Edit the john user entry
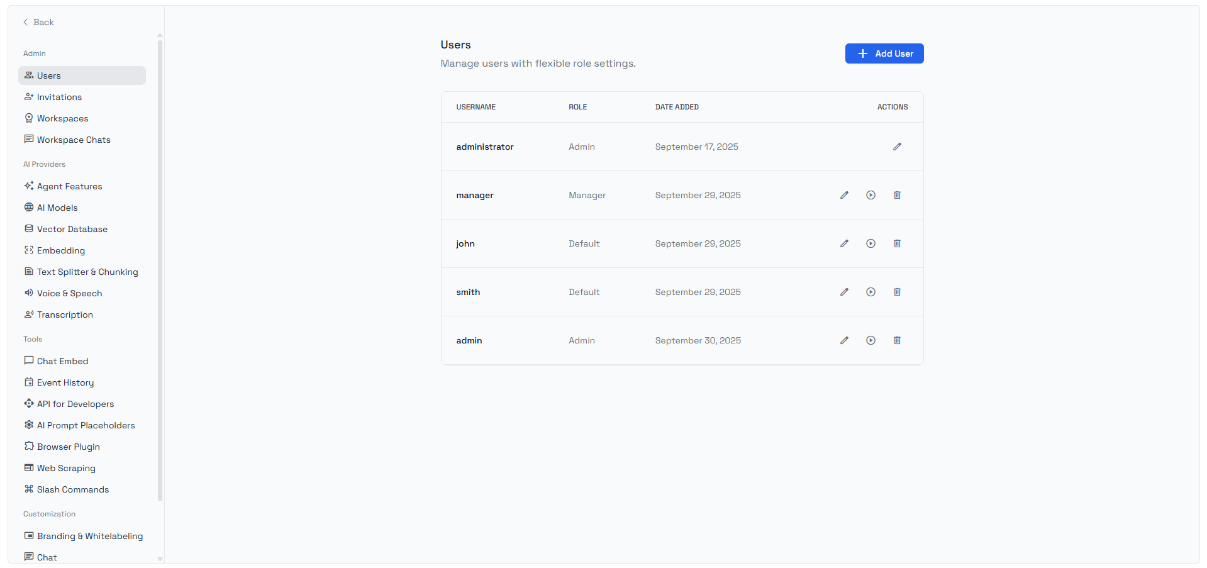The width and height of the screenshot is (1207, 568). (844, 243)
